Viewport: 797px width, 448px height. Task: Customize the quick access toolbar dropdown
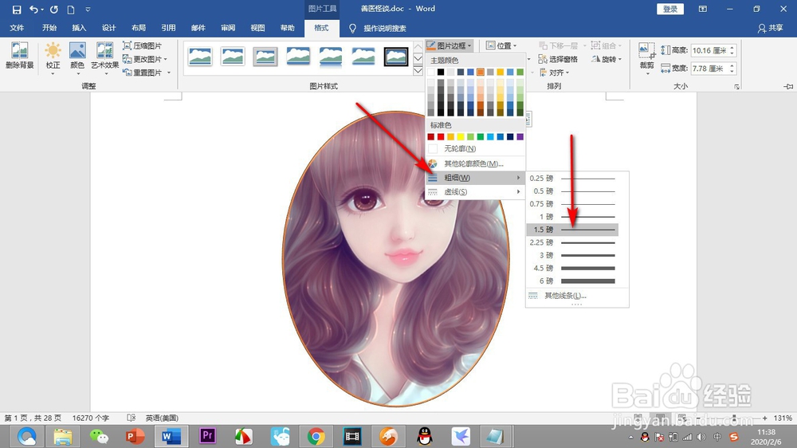pos(88,9)
